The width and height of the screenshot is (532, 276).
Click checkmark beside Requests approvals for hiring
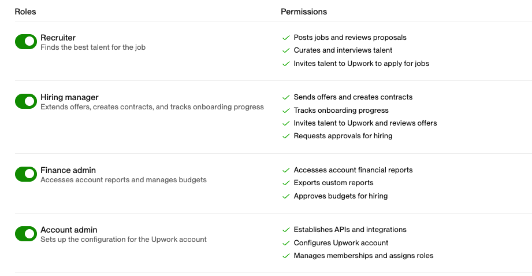pos(285,136)
